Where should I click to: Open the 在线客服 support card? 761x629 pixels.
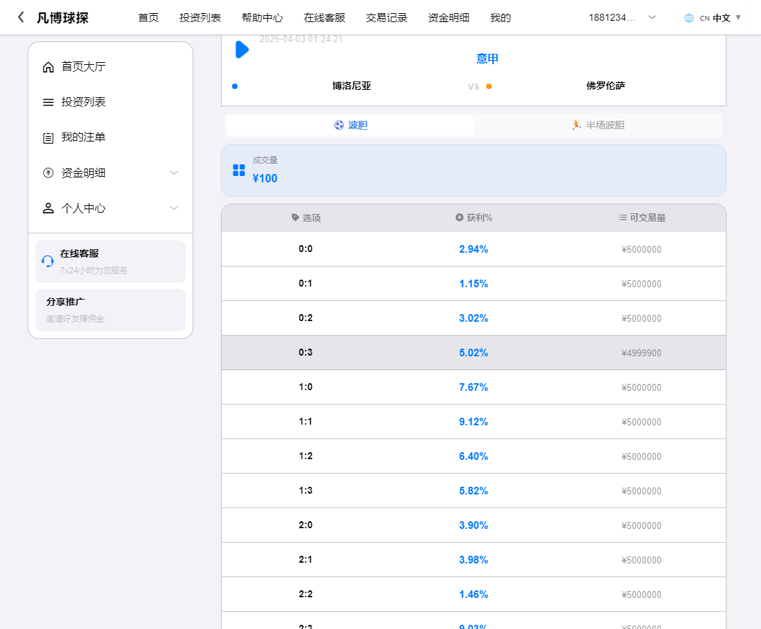click(x=110, y=262)
